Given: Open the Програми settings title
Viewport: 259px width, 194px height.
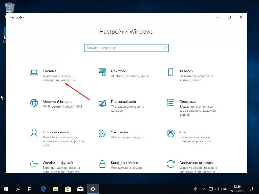Looking at the screenshot, I should click(187, 102).
